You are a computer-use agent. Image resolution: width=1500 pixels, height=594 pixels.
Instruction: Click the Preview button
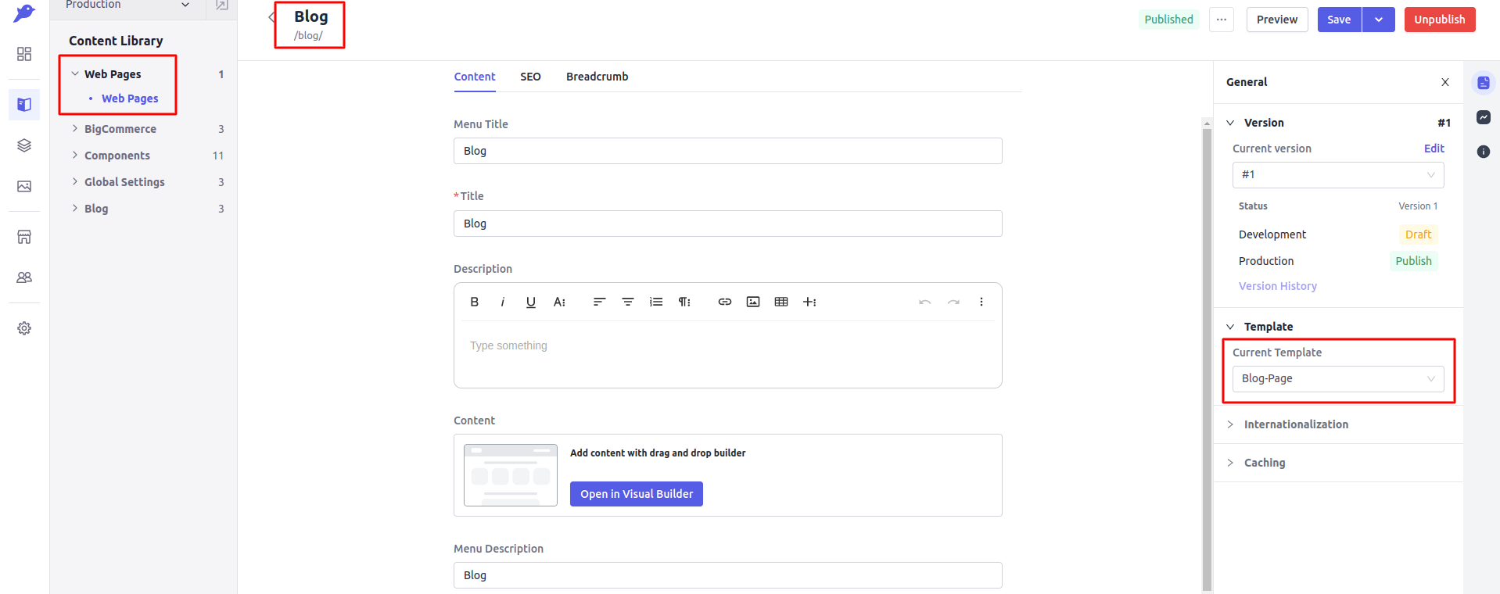(1277, 20)
